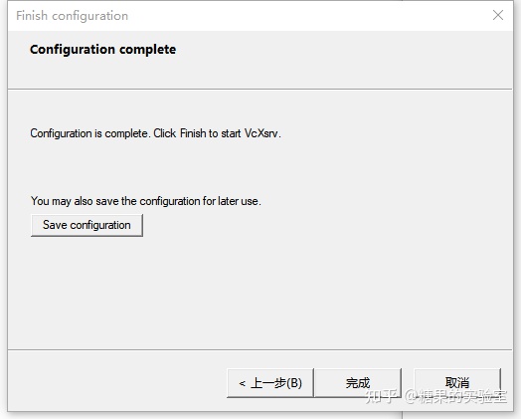Image resolution: width=521 pixels, height=419 pixels.
Task: Dismiss the dialog using the X icon
Action: pyautogui.click(x=498, y=15)
